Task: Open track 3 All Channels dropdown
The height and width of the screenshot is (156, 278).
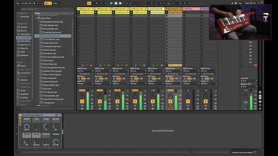Action: pos(121,74)
